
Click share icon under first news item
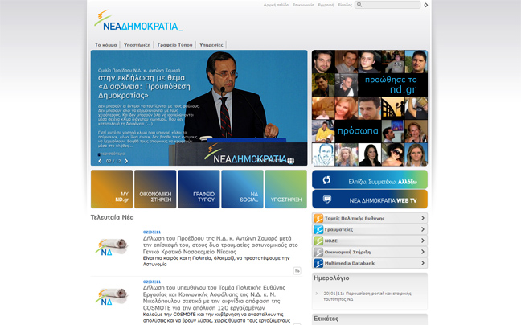click(297, 270)
